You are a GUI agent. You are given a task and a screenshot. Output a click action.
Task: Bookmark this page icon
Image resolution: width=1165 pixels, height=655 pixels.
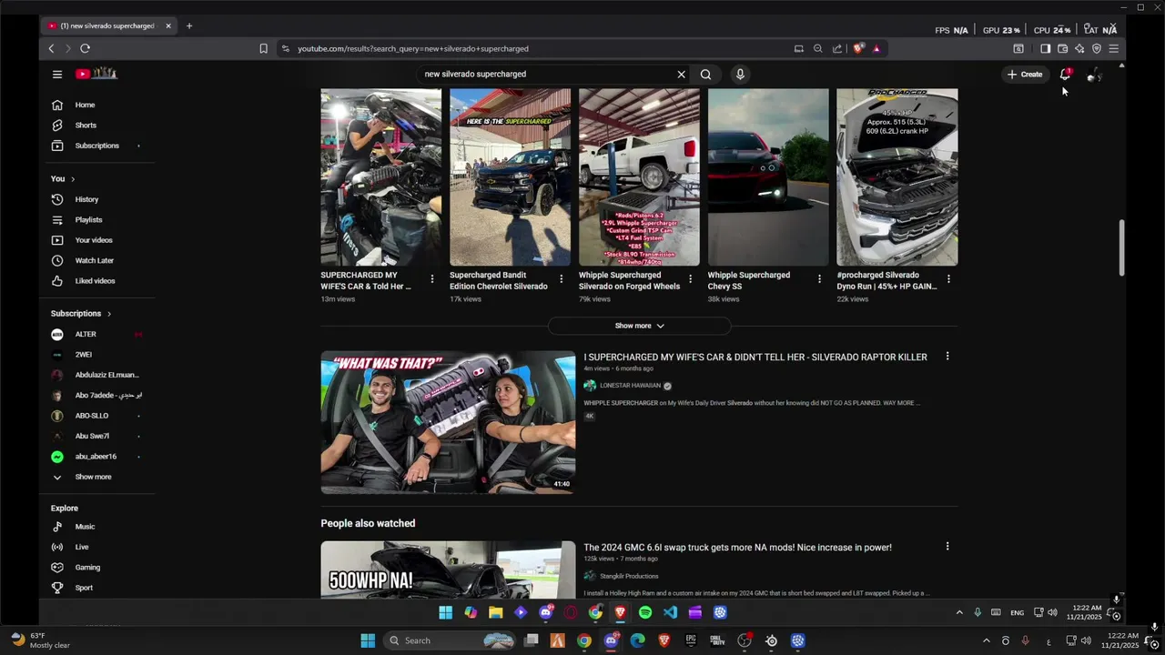(263, 48)
